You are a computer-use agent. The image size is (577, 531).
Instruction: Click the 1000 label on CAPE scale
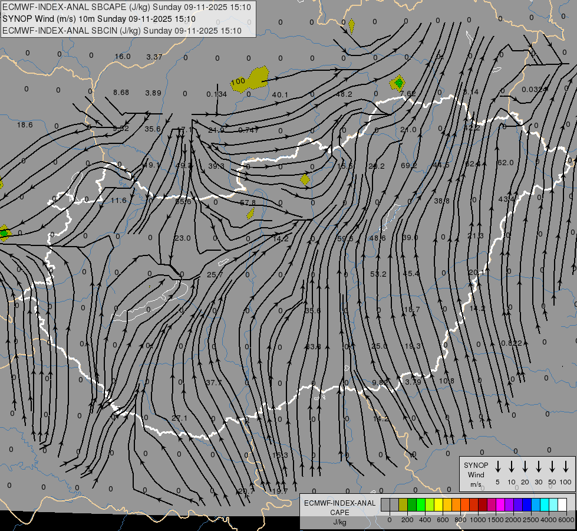click(x=477, y=520)
